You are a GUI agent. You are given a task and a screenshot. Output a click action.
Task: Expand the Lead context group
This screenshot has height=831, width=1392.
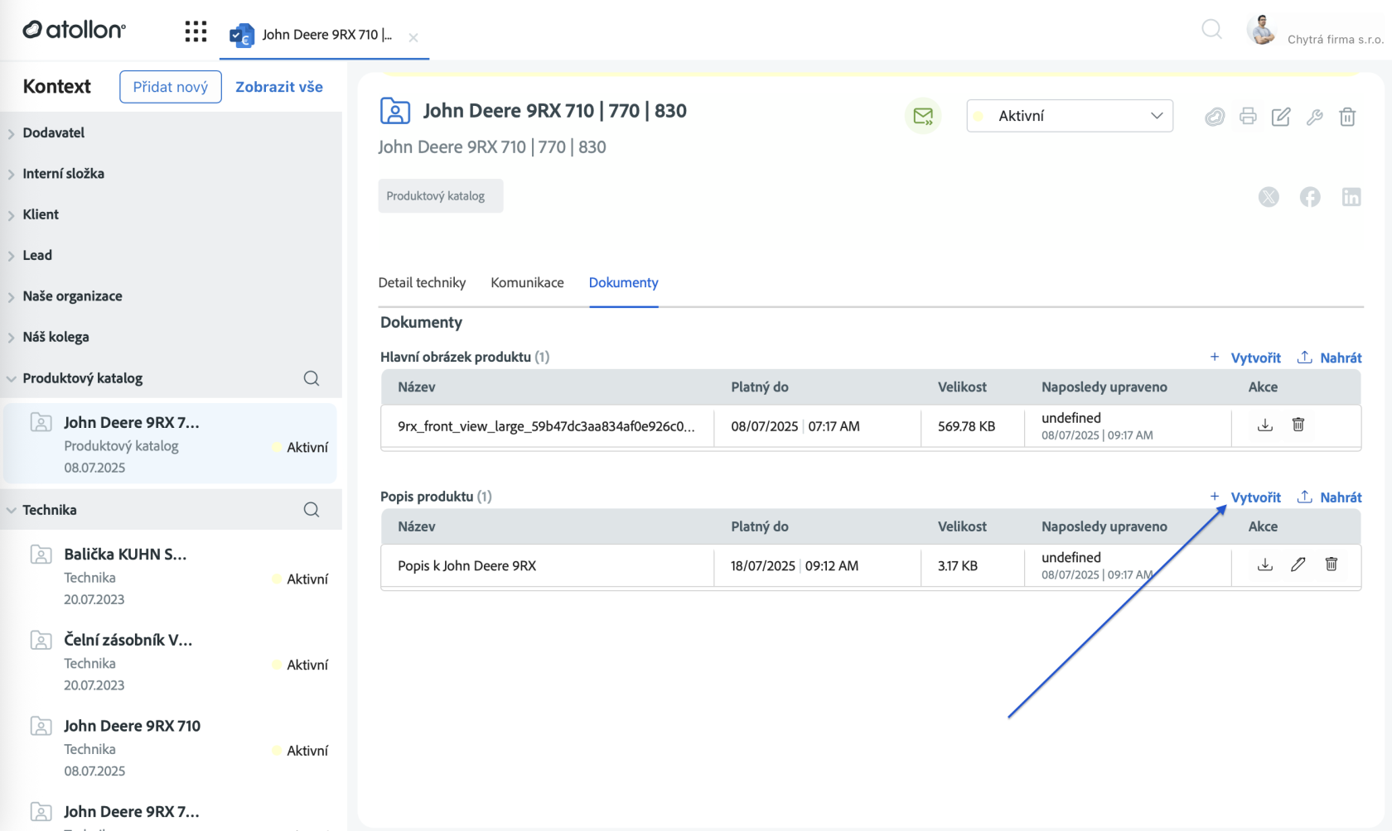pyautogui.click(x=12, y=256)
